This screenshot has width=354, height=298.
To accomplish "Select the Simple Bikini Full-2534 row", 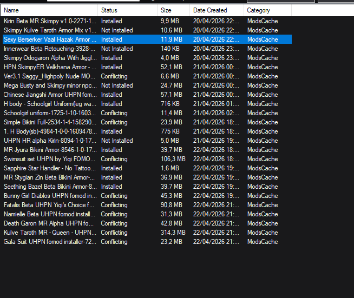I will click(x=147, y=122).
